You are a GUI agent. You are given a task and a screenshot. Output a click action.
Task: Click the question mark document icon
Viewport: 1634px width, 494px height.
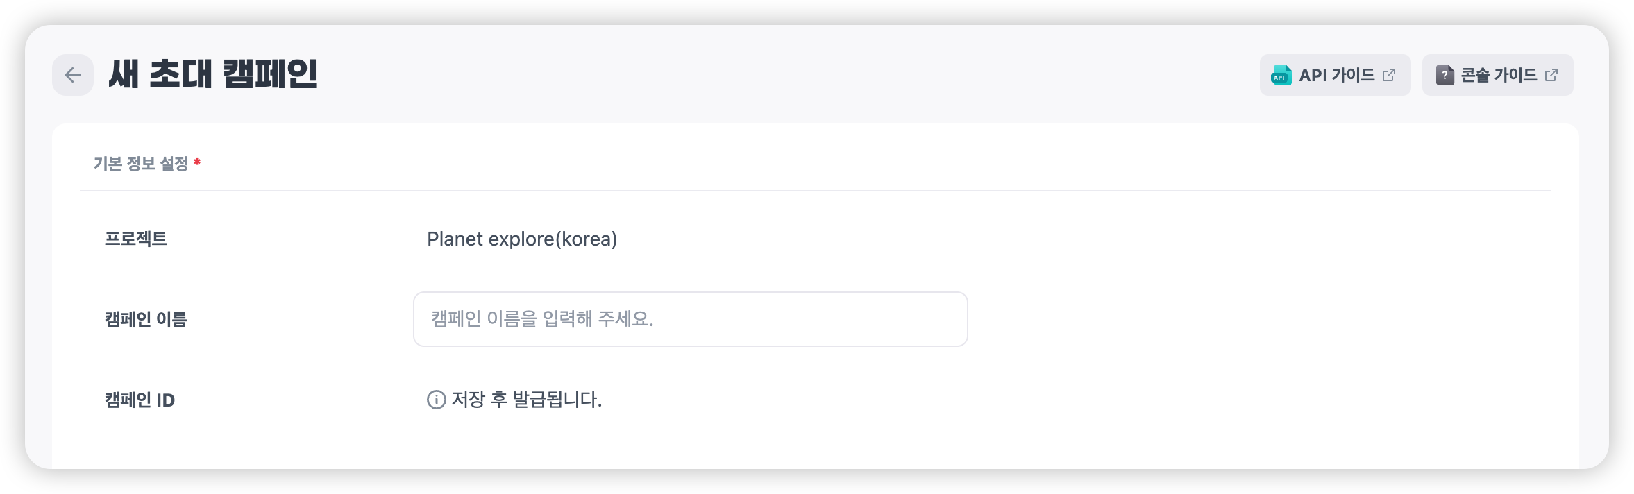[1445, 75]
